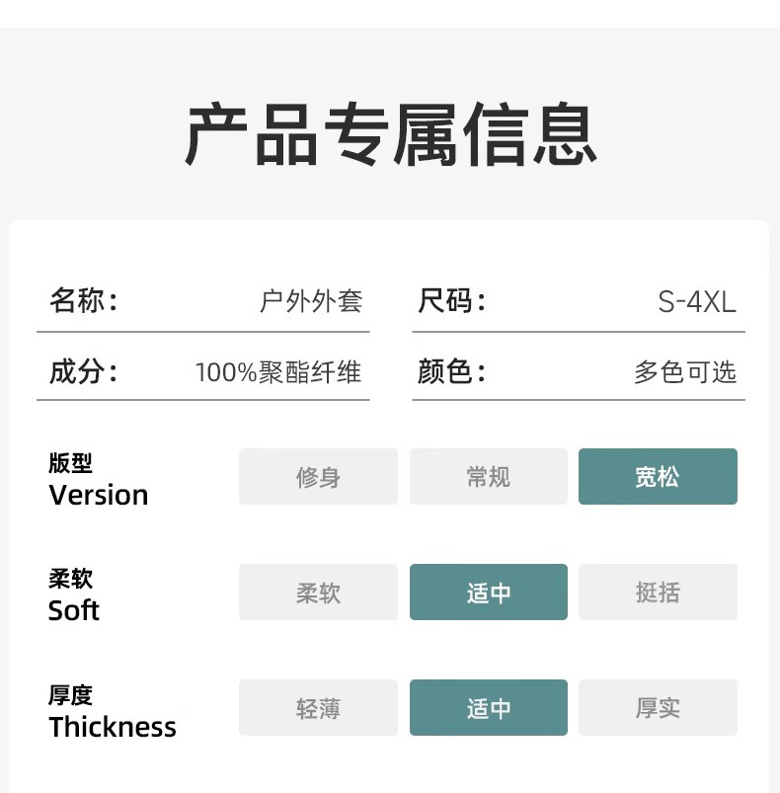Screen dimensions: 780x793
Task: Click the S-4XL size value
Action: [x=697, y=301]
